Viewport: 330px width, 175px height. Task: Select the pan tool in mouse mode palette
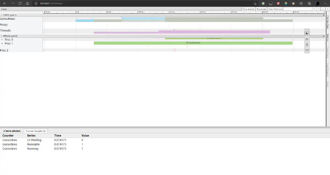pyautogui.click(x=307, y=39)
